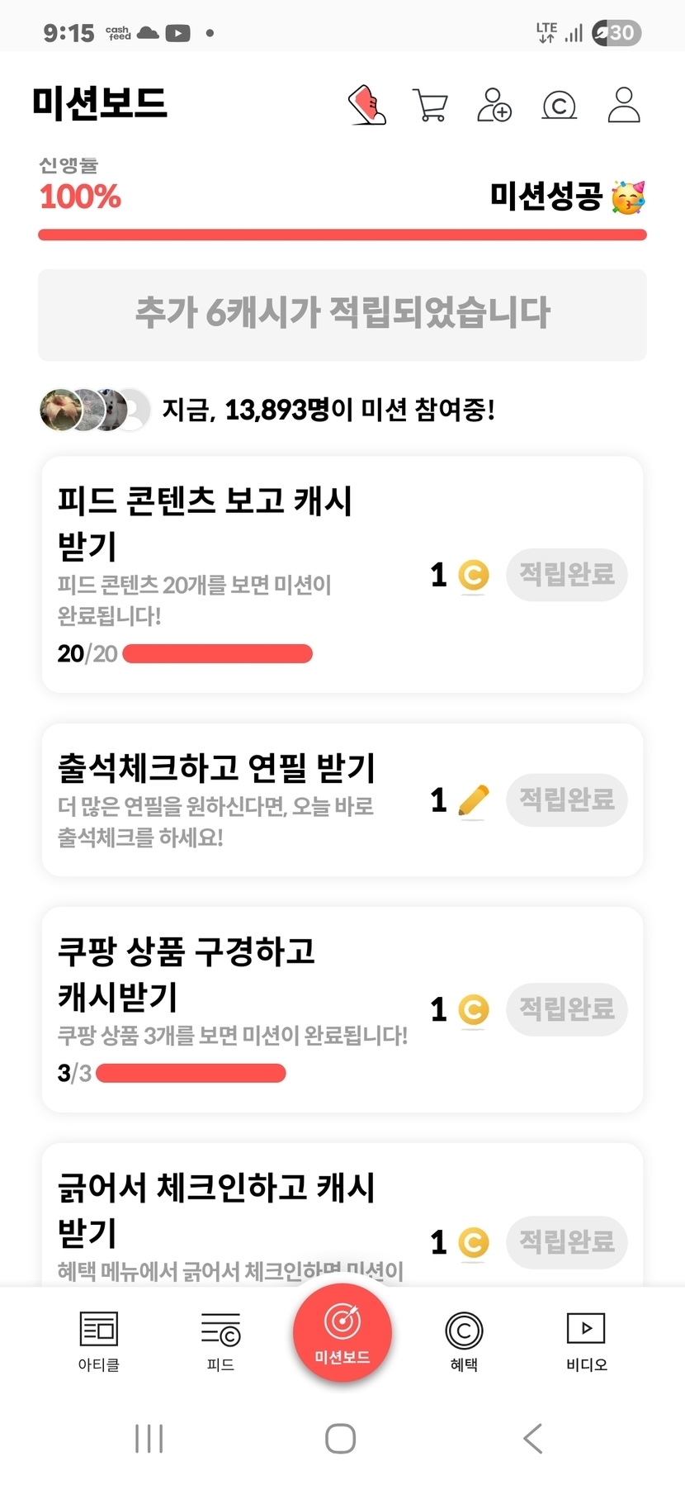Open the 혜택 tab
This screenshot has height=1485, width=685.
(x=464, y=1340)
